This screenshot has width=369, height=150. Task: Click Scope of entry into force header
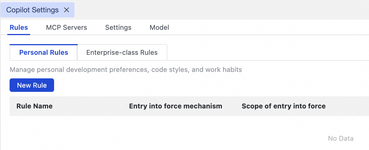(x=284, y=106)
